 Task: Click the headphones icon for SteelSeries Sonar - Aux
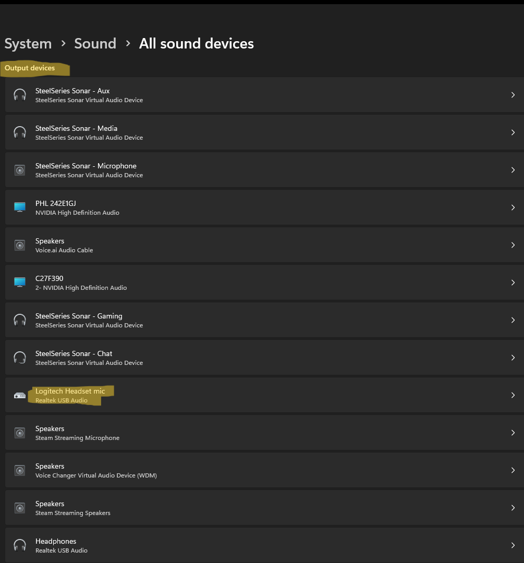click(x=20, y=95)
